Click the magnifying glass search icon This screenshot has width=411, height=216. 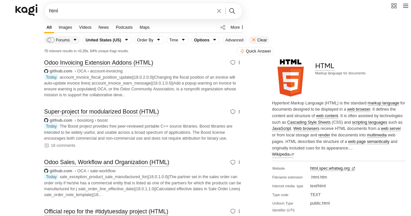[232, 11]
